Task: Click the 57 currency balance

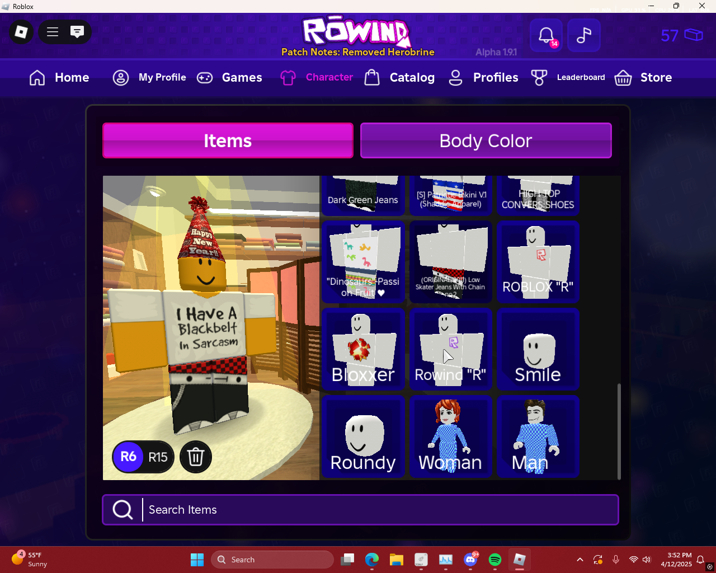Action: [681, 36]
